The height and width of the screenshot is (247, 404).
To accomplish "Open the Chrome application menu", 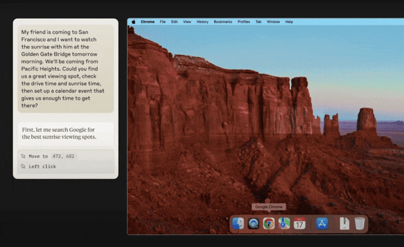I will pos(148,22).
